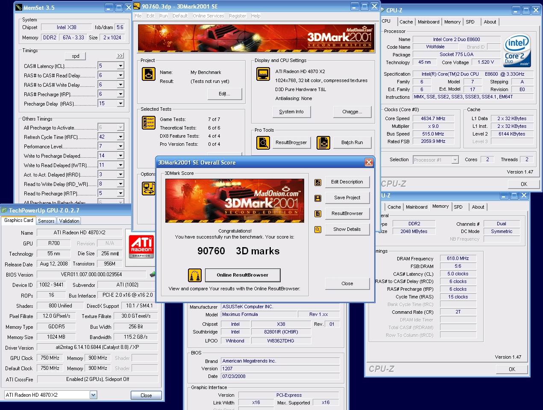Image resolution: width=543 pixels, height=410 pixels.
Task: Open the CAS# Latency (tCL) dropdown in MemSet
Action: tap(120, 66)
